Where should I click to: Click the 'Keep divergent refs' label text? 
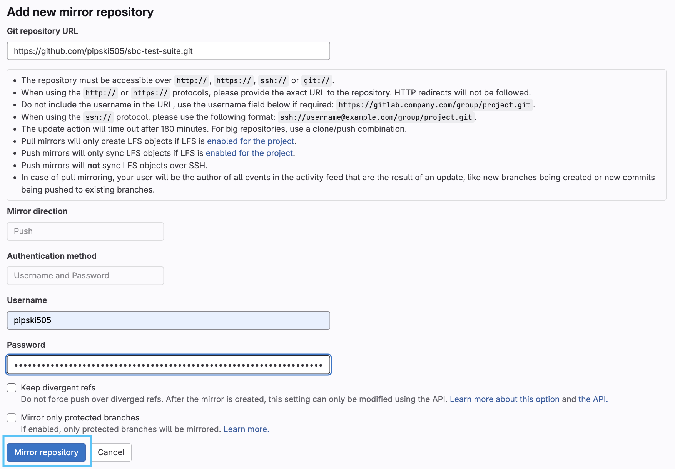click(58, 388)
